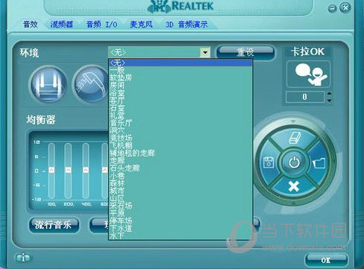This screenshot has width=364, height=269.
Task: Choose 音乐厅 in environment list
Action: [181, 123]
